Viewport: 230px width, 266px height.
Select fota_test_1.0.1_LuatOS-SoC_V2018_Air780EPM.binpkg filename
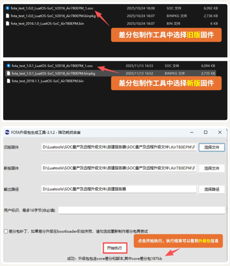(53, 73)
